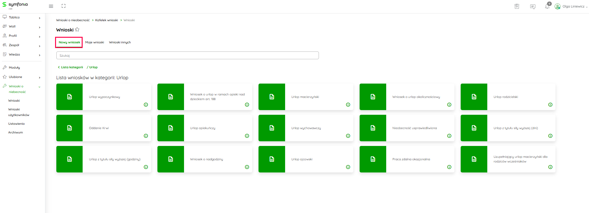Toggle fullscreen mode icon
The image size is (589, 213).
tap(64, 6)
